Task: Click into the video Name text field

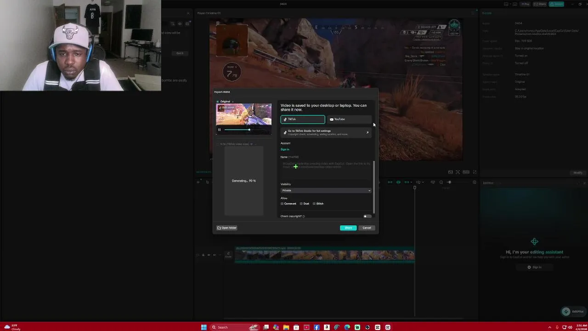Action: (x=326, y=169)
